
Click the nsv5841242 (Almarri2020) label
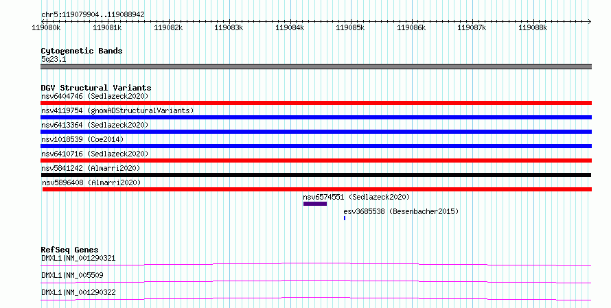click(91, 168)
